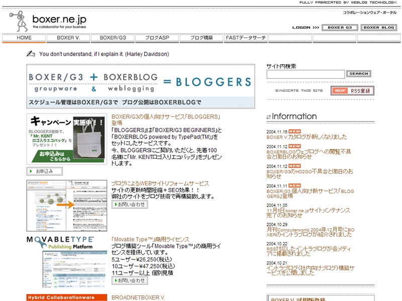Click the SYNDICATE THIS SITE label
402x301 pixels.
tap(299, 91)
